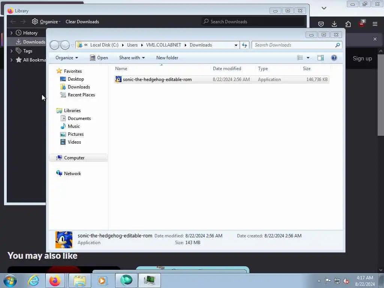Select Tags item in Library sidebar

tap(24, 51)
